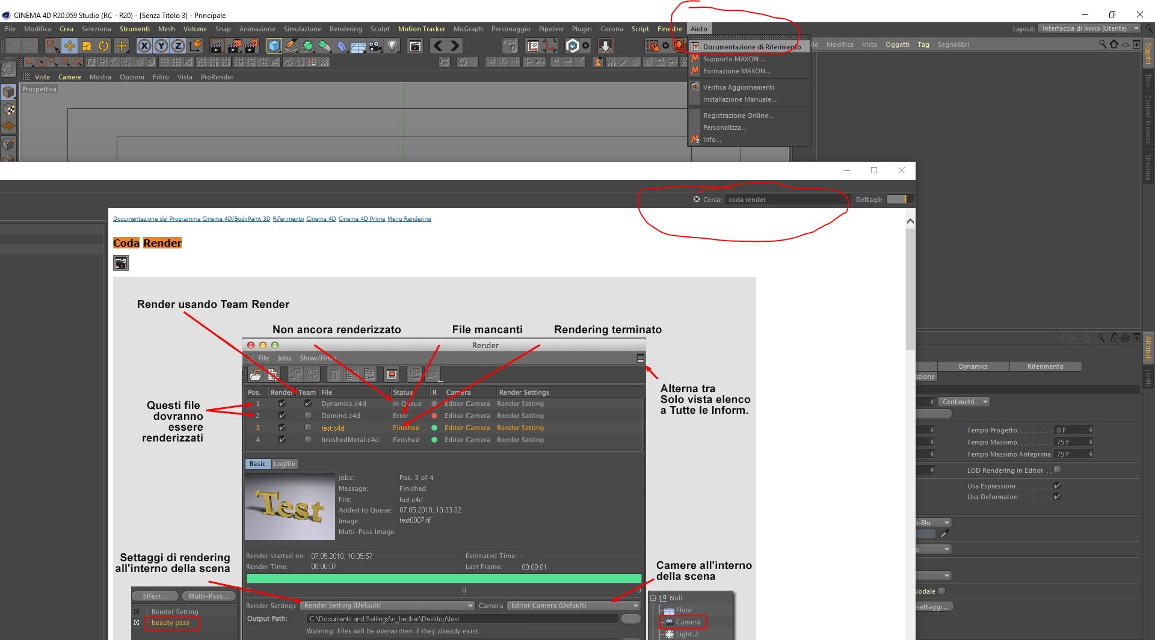Toggle Z axis lock
This screenshot has width=1155, height=640.
pyautogui.click(x=178, y=46)
